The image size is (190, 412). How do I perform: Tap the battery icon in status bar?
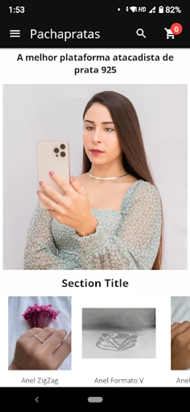pyautogui.click(x=161, y=10)
